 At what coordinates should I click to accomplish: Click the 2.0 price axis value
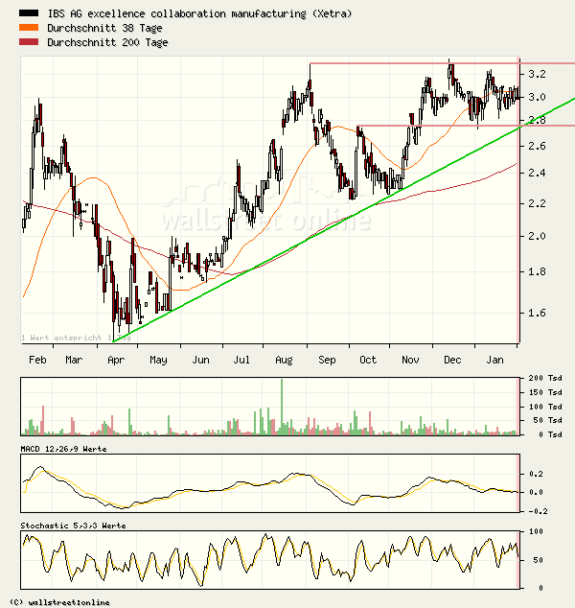coord(537,236)
